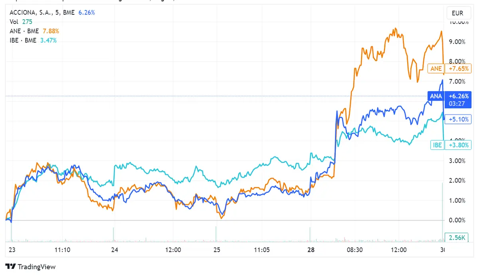479x276 pixels.
Task: Open the EUR currency selector
Action: coord(457,13)
